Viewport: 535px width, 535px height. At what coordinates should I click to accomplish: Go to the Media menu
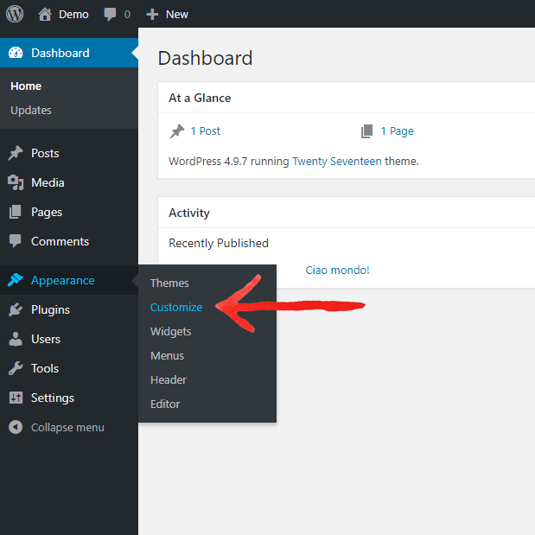(x=69, y=182)
